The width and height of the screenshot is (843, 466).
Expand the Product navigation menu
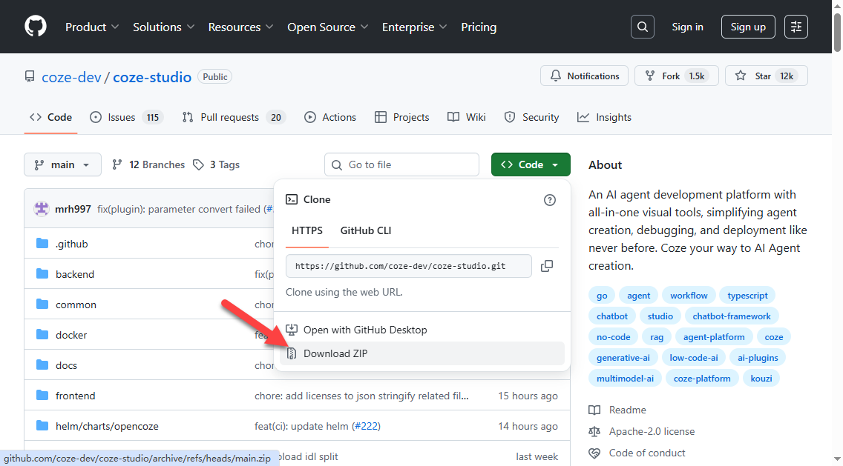92,27
